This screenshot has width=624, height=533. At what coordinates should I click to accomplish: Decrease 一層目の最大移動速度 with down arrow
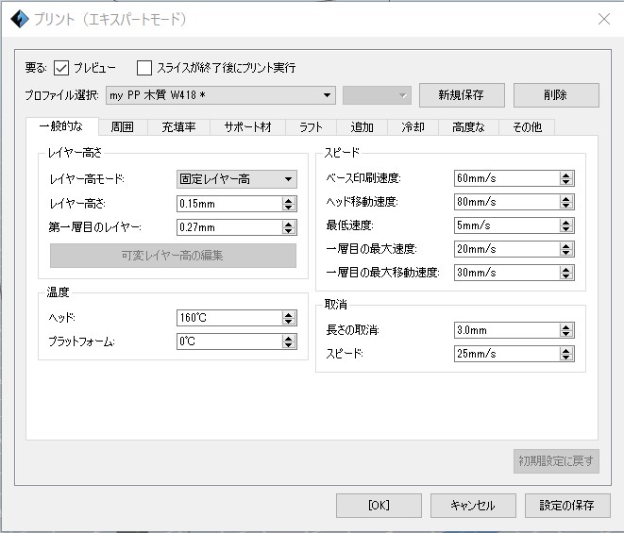(565, 276)
